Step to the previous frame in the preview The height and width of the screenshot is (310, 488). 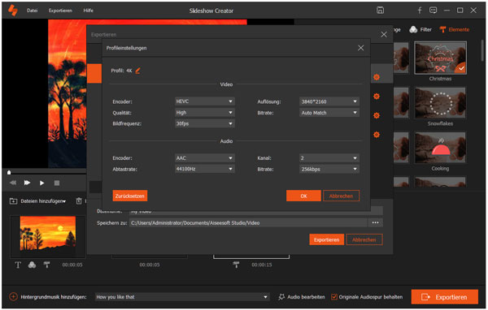[13, 183]
